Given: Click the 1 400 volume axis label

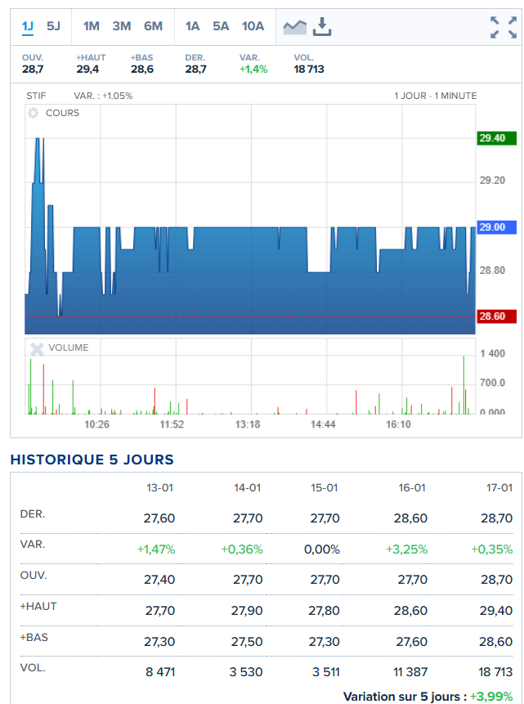Looking at the screenshot, I should pyautogui.click(x=493, y=353).
